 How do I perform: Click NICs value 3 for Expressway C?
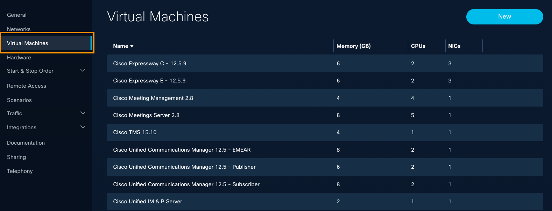coord(450,64)
